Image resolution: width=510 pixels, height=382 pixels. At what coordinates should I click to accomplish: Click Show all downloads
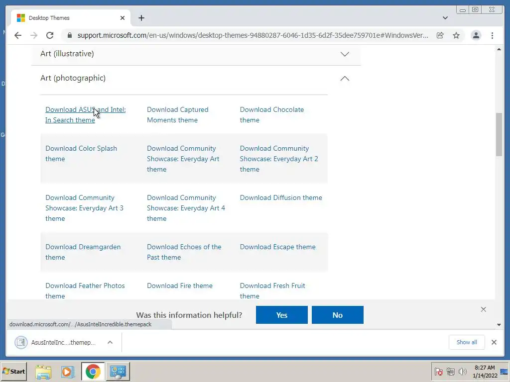pyautogui.click(x=467, y=342)
